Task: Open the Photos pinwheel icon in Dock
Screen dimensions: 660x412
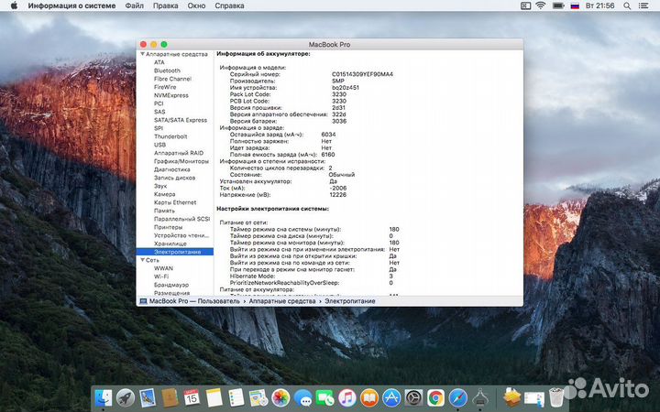Action: coord(280,397)
